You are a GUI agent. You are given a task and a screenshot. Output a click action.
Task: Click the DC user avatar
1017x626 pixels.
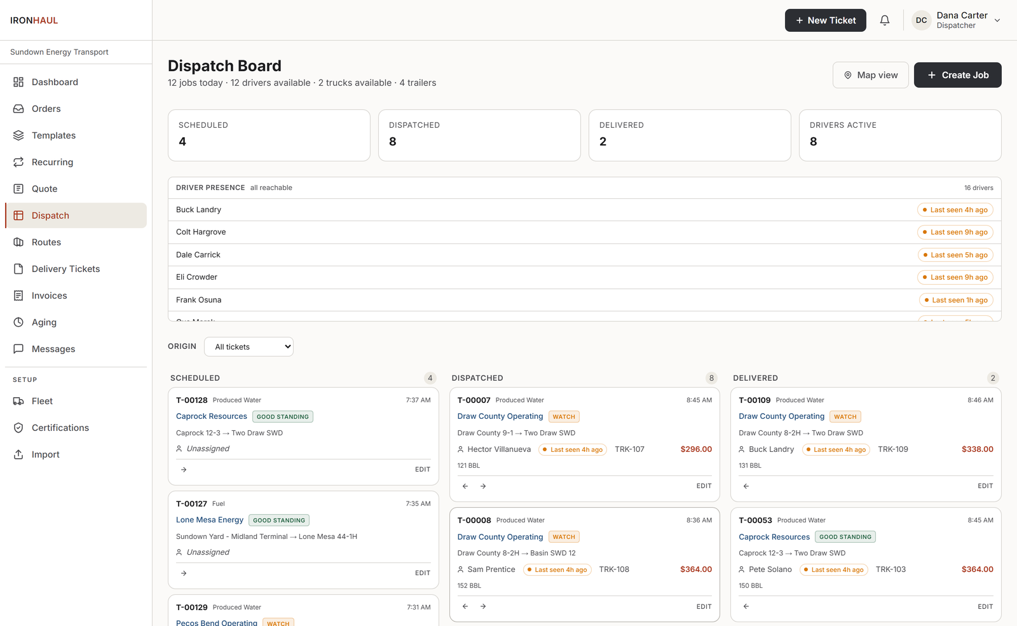[x=921, y=20]
